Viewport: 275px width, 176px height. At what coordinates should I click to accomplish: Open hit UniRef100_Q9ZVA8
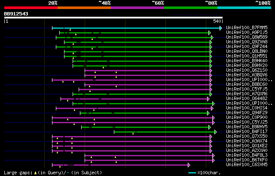(247, 42)
